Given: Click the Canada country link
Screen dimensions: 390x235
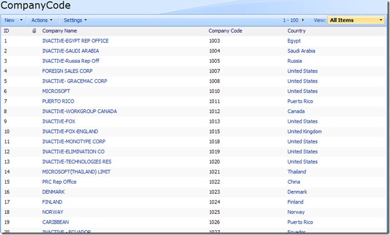Looking at the screenshot, I should (296, 111).
